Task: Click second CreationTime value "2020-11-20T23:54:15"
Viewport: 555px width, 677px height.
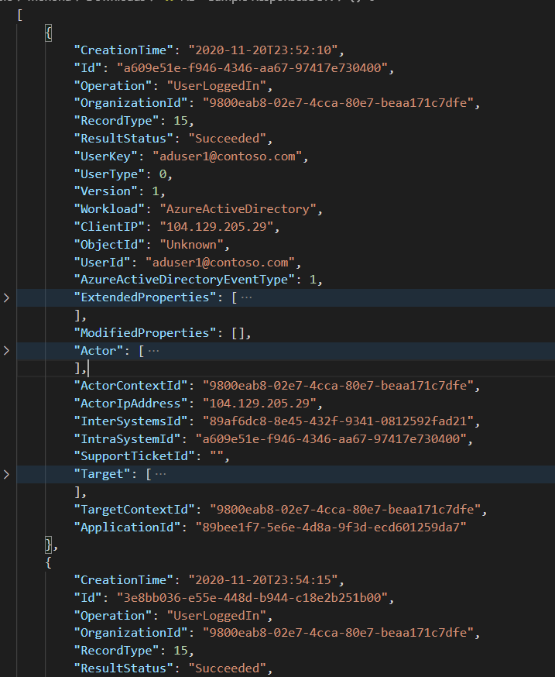Action: tap(263, 580)
